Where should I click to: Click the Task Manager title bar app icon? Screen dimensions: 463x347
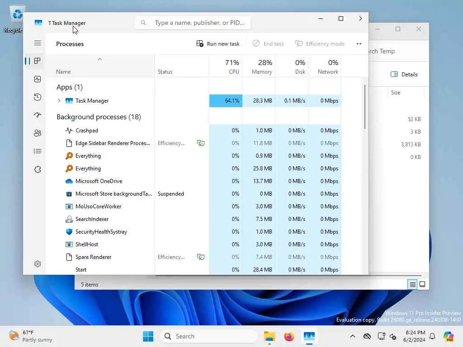(38, 23)
